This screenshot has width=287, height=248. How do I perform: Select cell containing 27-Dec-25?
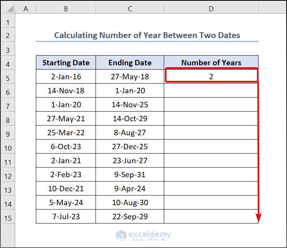pos(130,147)
